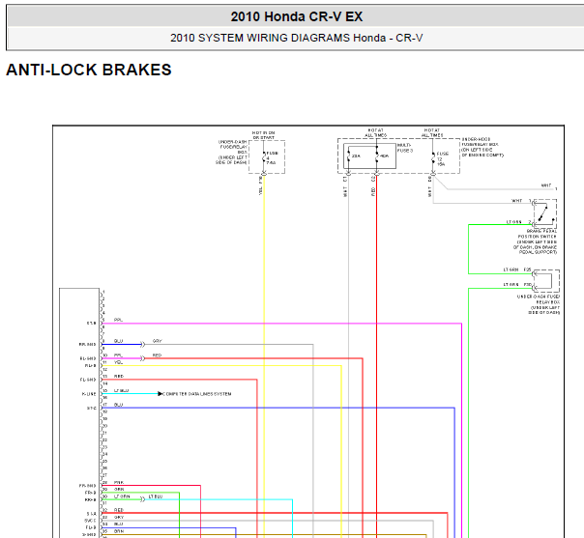Click the "K-LINE" pin label
The height and width of the screenshot is (538, 584).
pos(89,394)
